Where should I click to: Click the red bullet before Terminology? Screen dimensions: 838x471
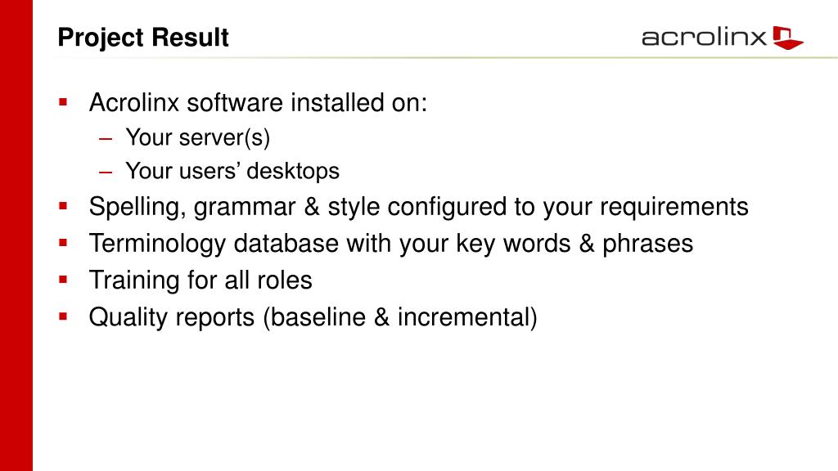coord(63,243)
